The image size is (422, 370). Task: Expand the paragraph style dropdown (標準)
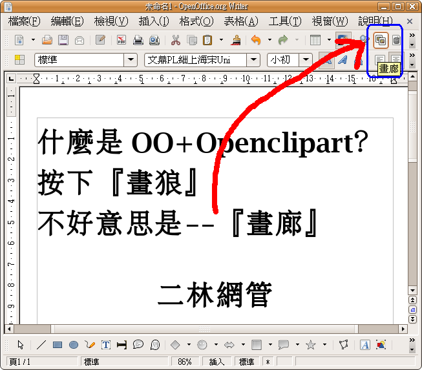click(131, 60)
